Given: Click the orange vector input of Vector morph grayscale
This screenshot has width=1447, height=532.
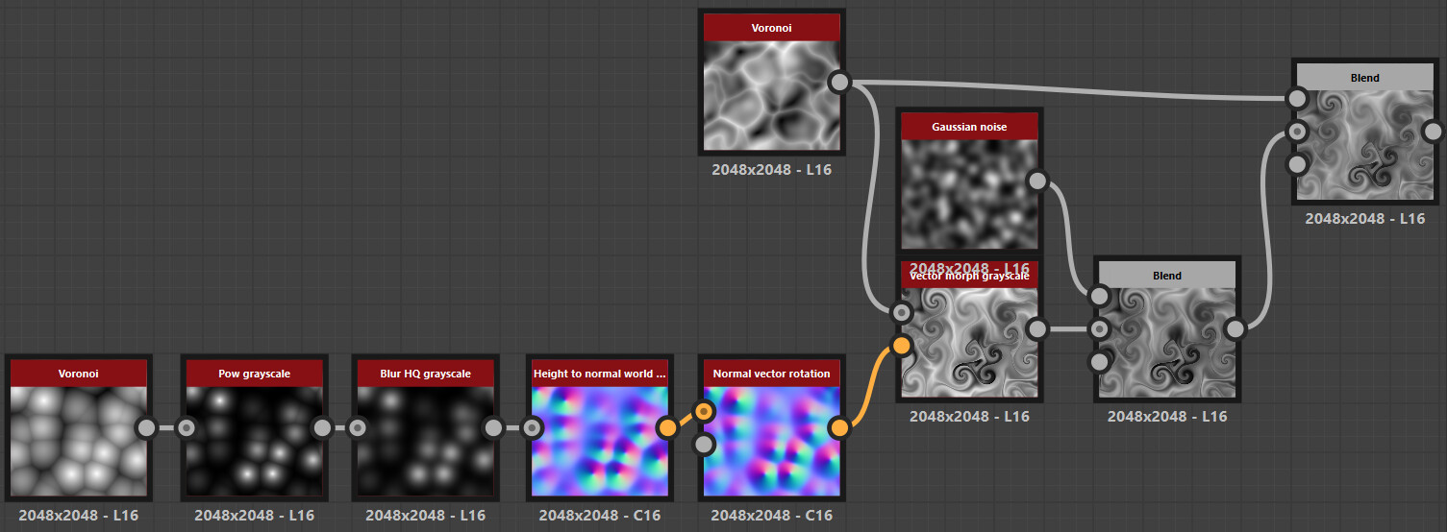Looking at the screenshot, I should (x=902, y=346).
